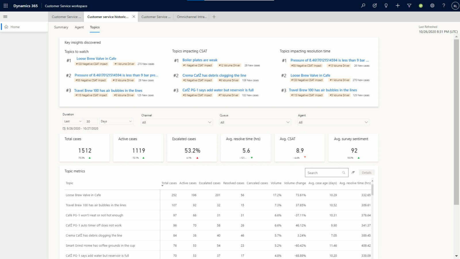460x259 pixels.
Task: Click the Escalated cases card
Action: [192, 148]
